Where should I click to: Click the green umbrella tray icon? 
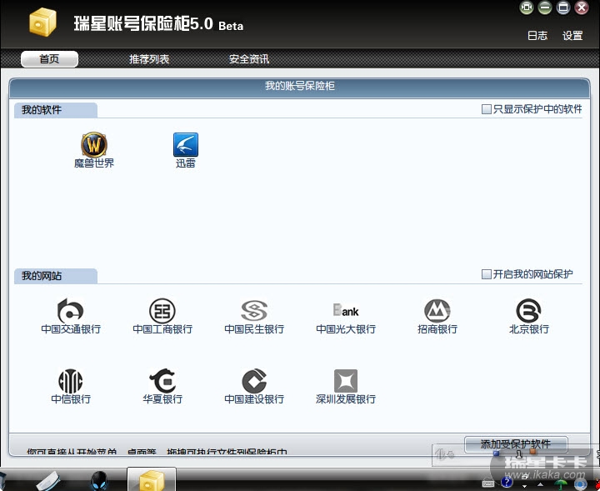click(x=561, y=485)
